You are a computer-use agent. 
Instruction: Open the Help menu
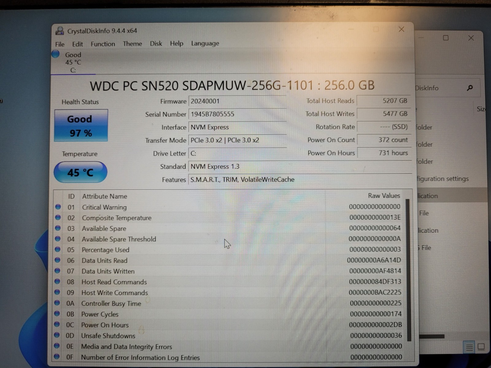tap(176, 43)
